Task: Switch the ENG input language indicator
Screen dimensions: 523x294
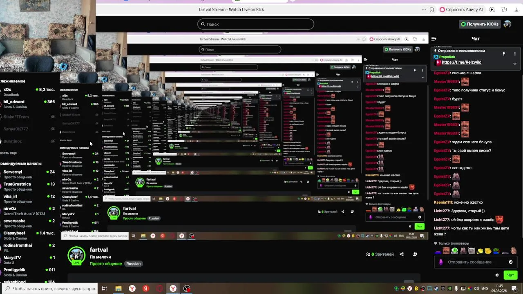Action: 485,289
